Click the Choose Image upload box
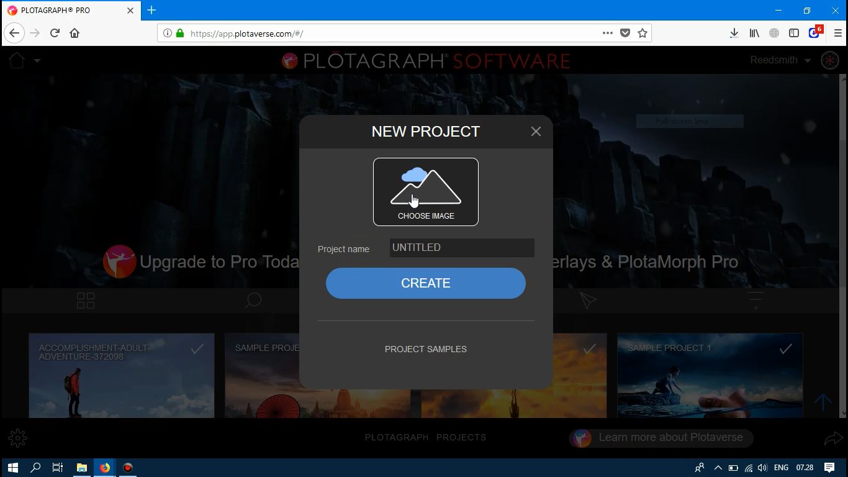 [x=426, y=192]
